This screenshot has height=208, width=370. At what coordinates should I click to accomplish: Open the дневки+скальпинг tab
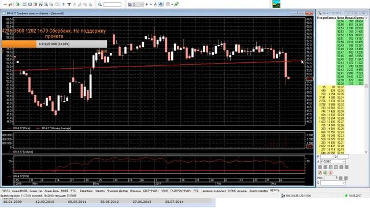214,191
